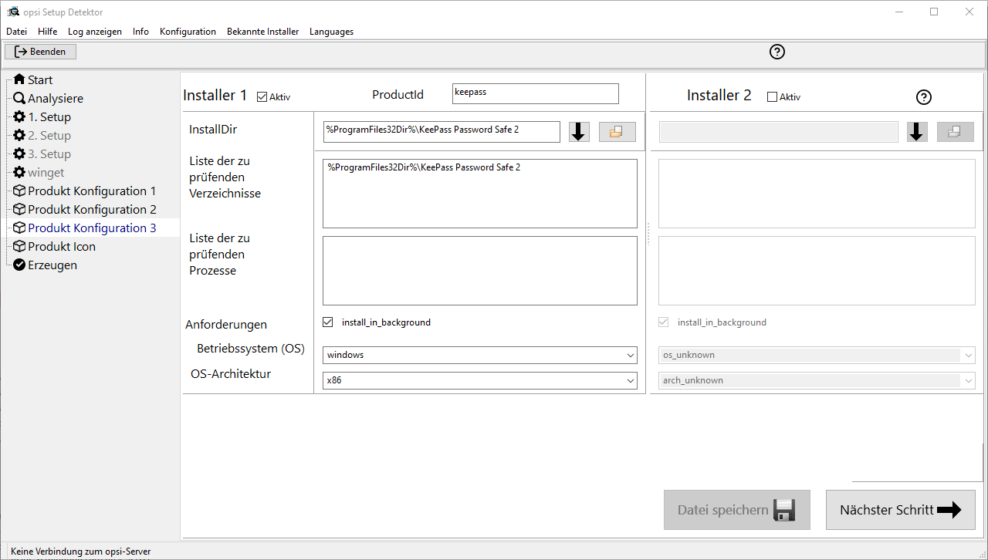Click the box icon of Produkt Konfiguration 3
Image resolution: width=988 pixels, height=560 pixels.
(19, 228)
